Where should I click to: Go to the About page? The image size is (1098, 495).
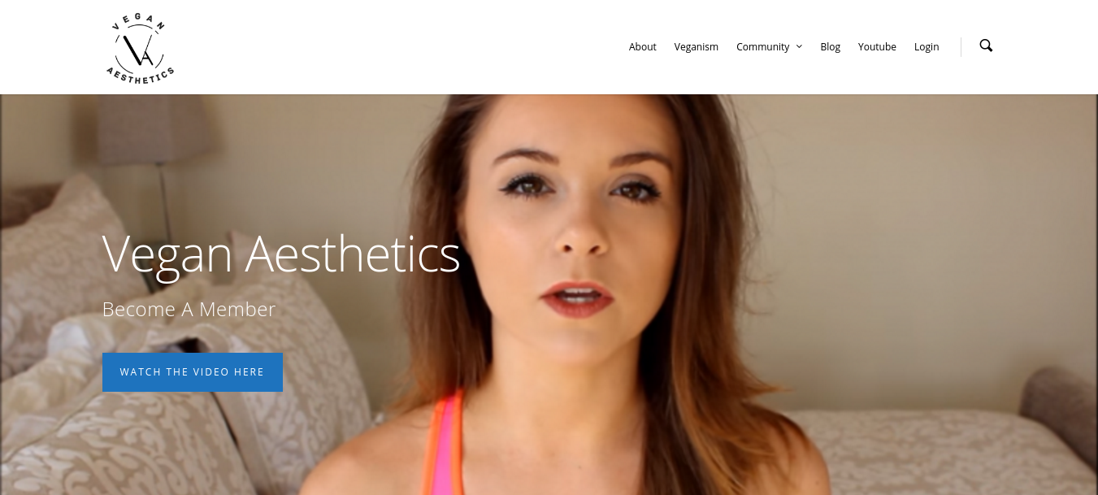[642, 46]
